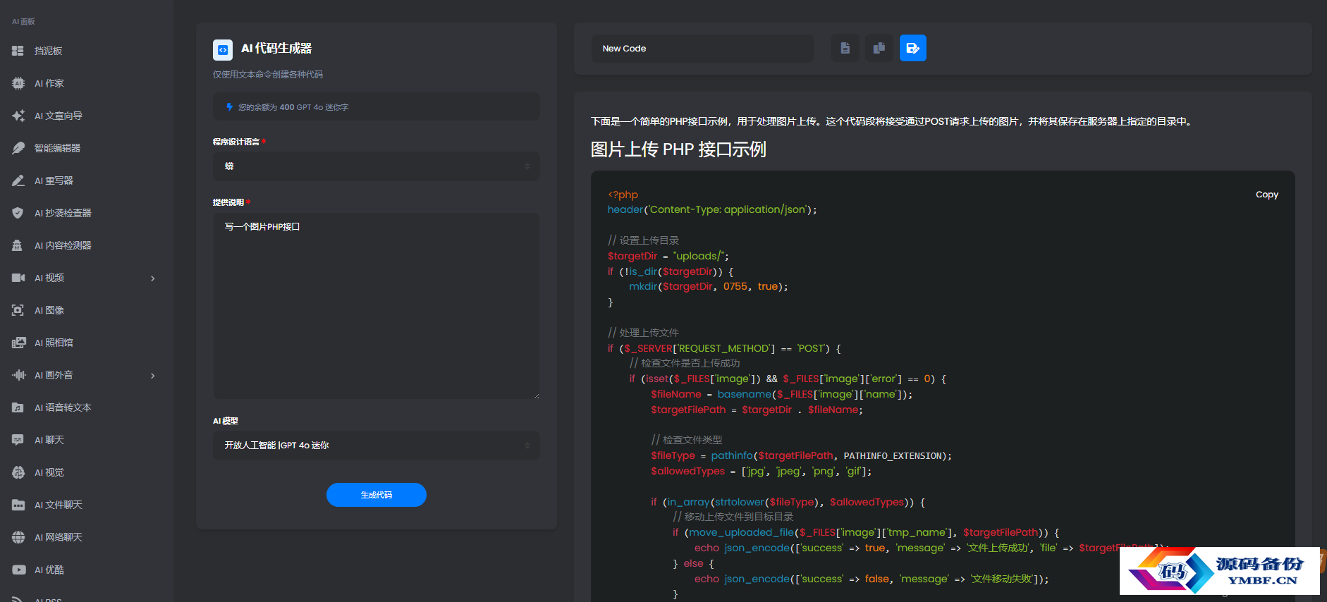Screen dimensions: 1327x602
Task: Open AI 聊天 chat bubble icon
Action: click(x=18, y=440)
